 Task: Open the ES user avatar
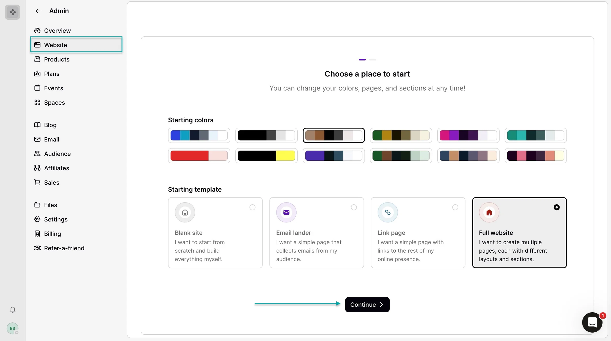coord(12,328)
